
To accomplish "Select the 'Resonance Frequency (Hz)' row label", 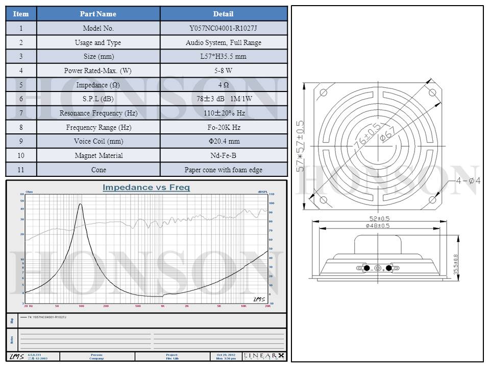I will click(98, 113).
